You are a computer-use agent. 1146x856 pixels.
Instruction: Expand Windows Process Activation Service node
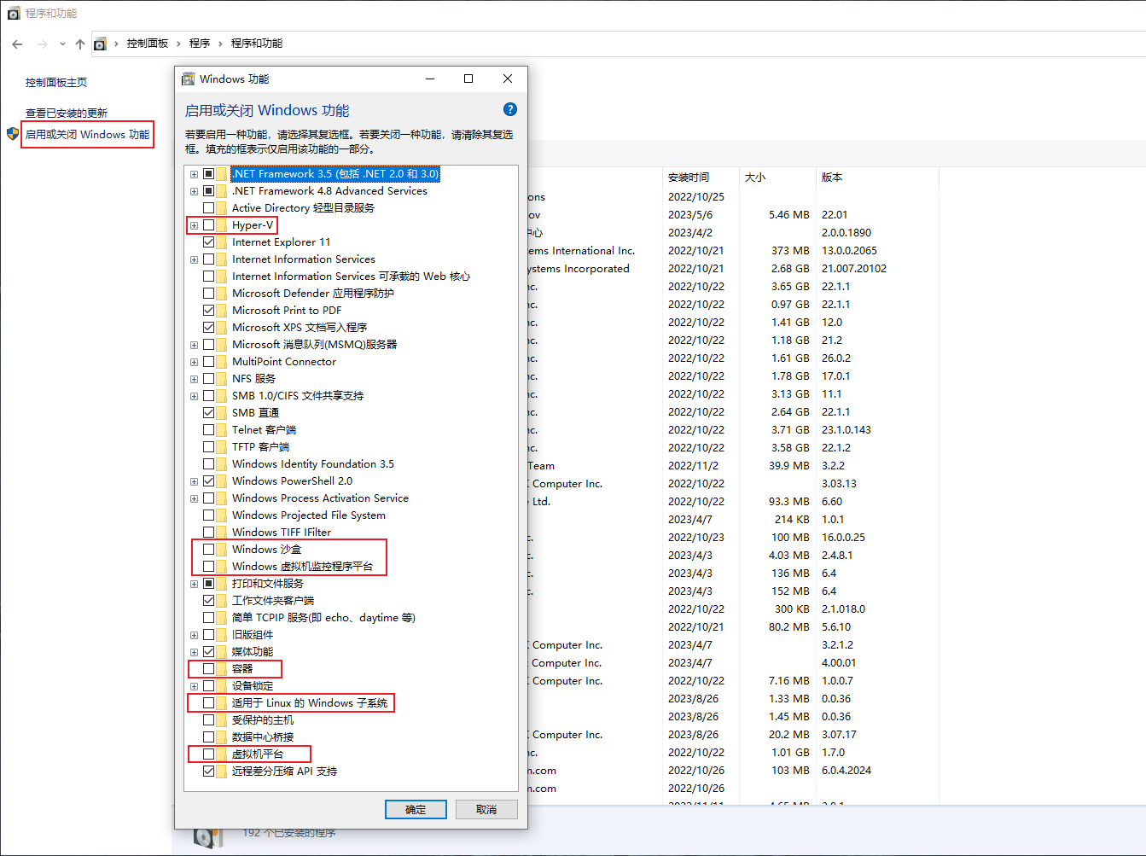[194, 498]
